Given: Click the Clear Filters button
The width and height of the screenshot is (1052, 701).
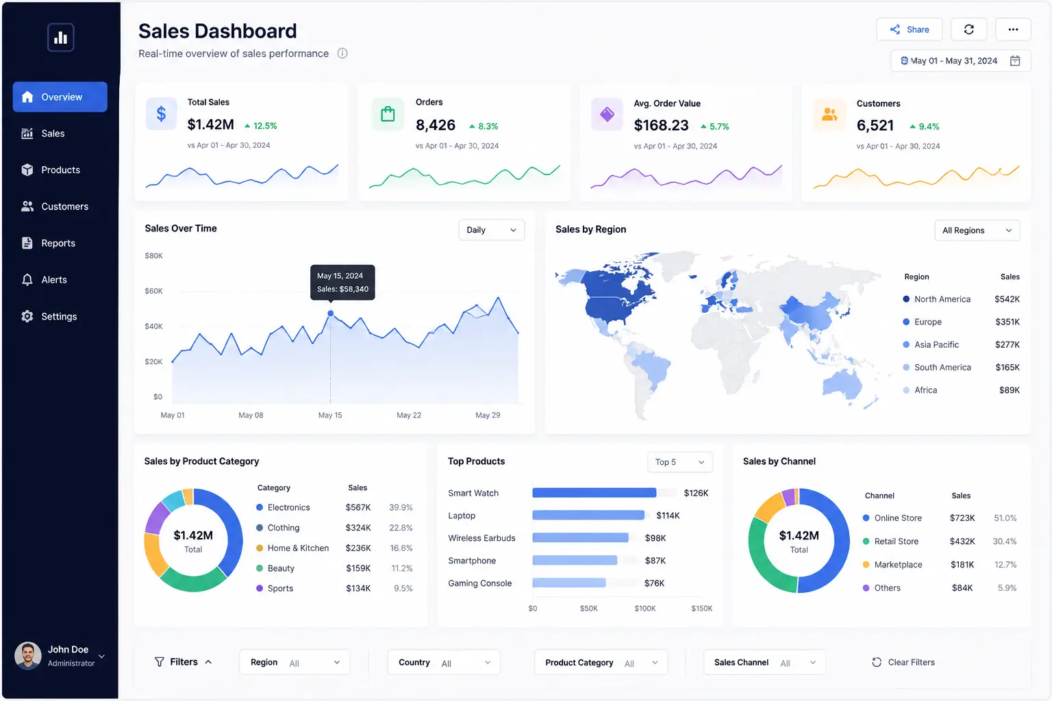Looking at the screenshot, I should pyautogui.click(x=903, y=662).
